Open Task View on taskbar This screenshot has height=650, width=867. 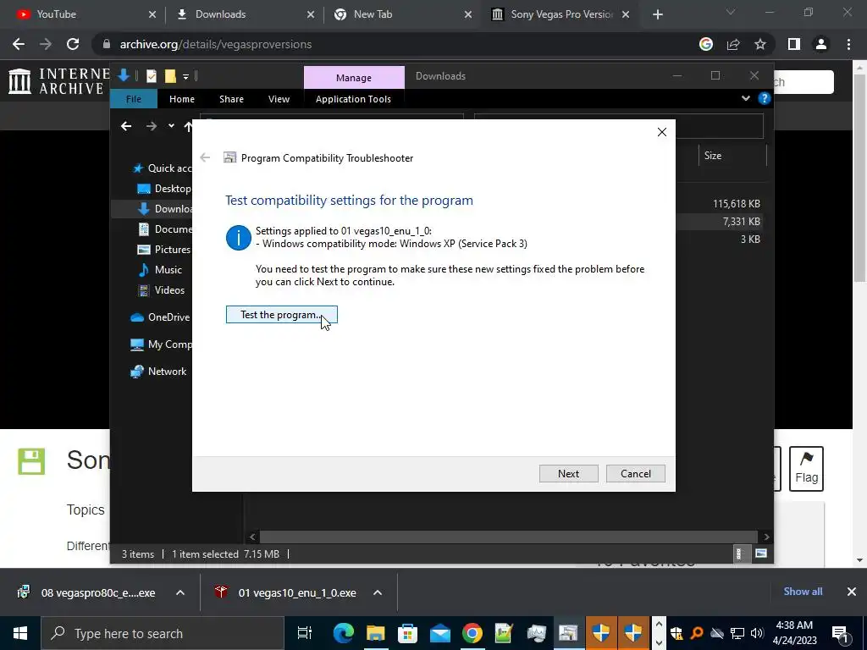tap(305, 633)
